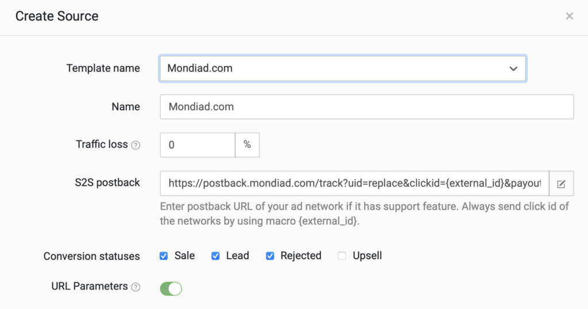This screenshot has width=588, height=309.
Task: Uncheck the Rejected conversion status
Action: (x=270, y=256)
